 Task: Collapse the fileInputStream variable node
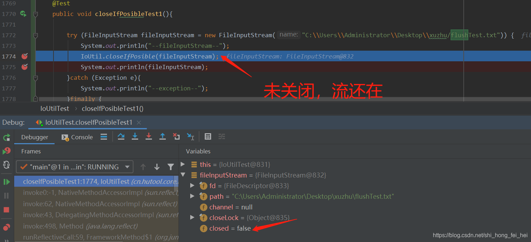[x=183, y=175]
